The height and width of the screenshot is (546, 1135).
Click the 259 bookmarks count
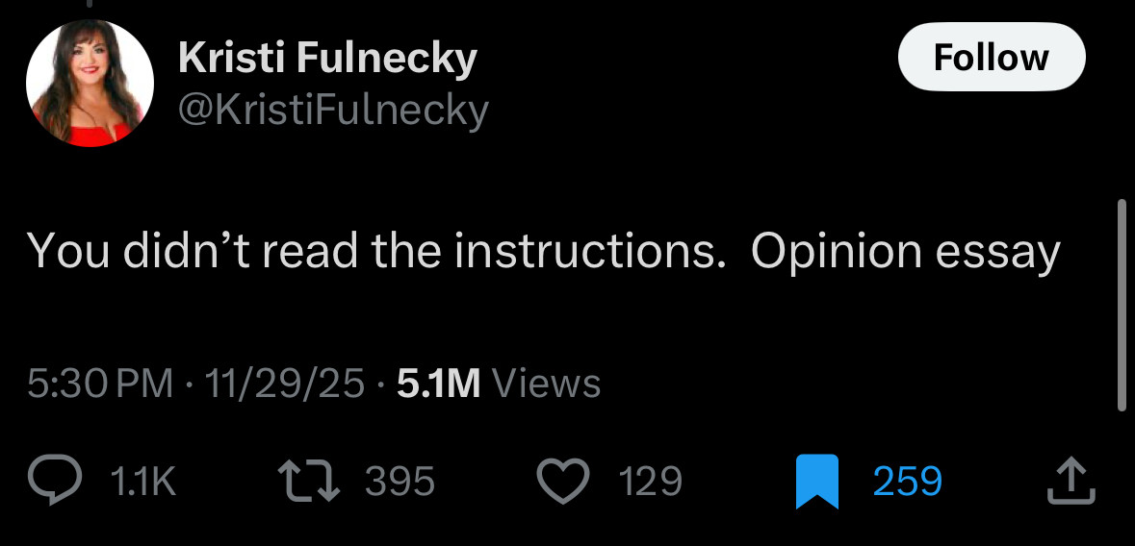(x=907, y=481)
